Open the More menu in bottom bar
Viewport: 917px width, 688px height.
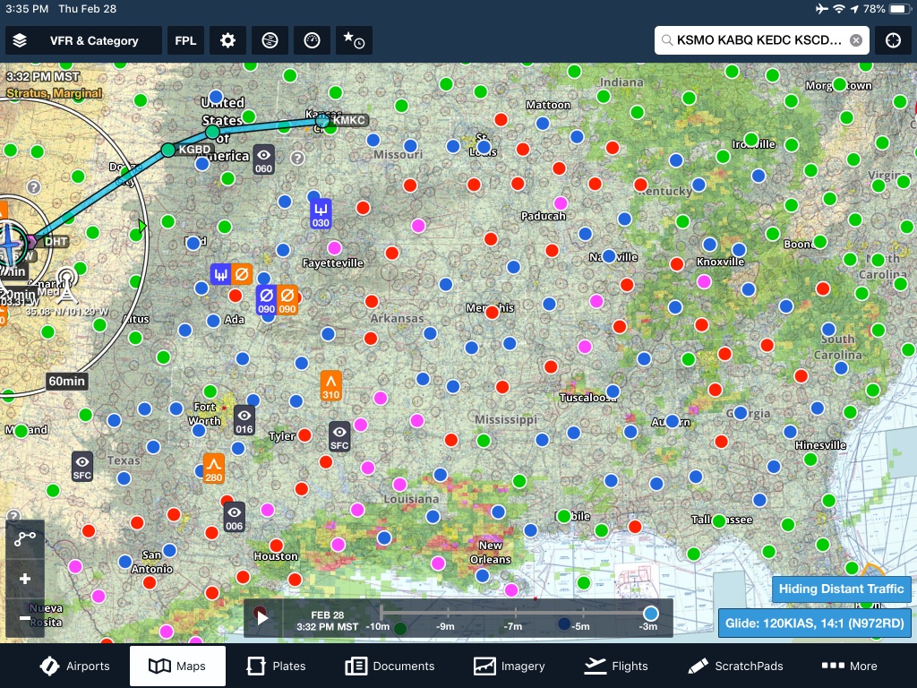[x=850, y=666]
